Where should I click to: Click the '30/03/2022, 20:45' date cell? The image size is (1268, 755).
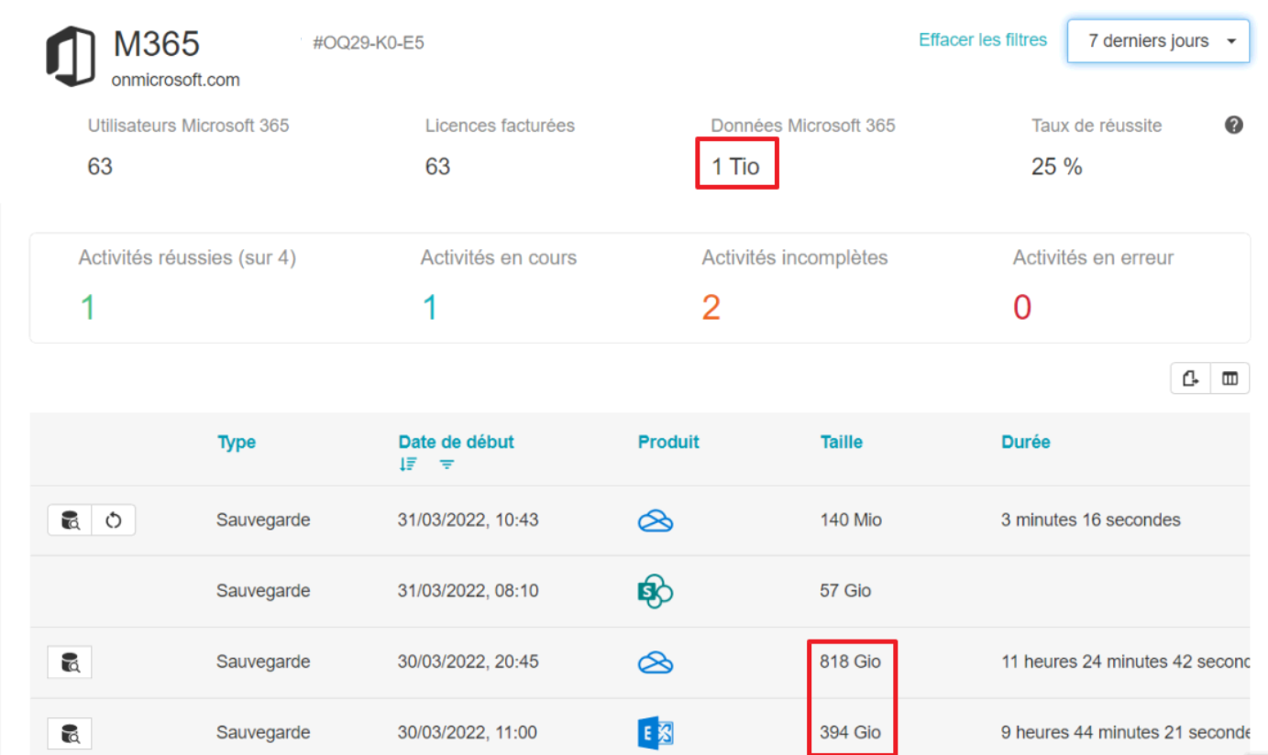pyautogui.click(x=469, y=662)
